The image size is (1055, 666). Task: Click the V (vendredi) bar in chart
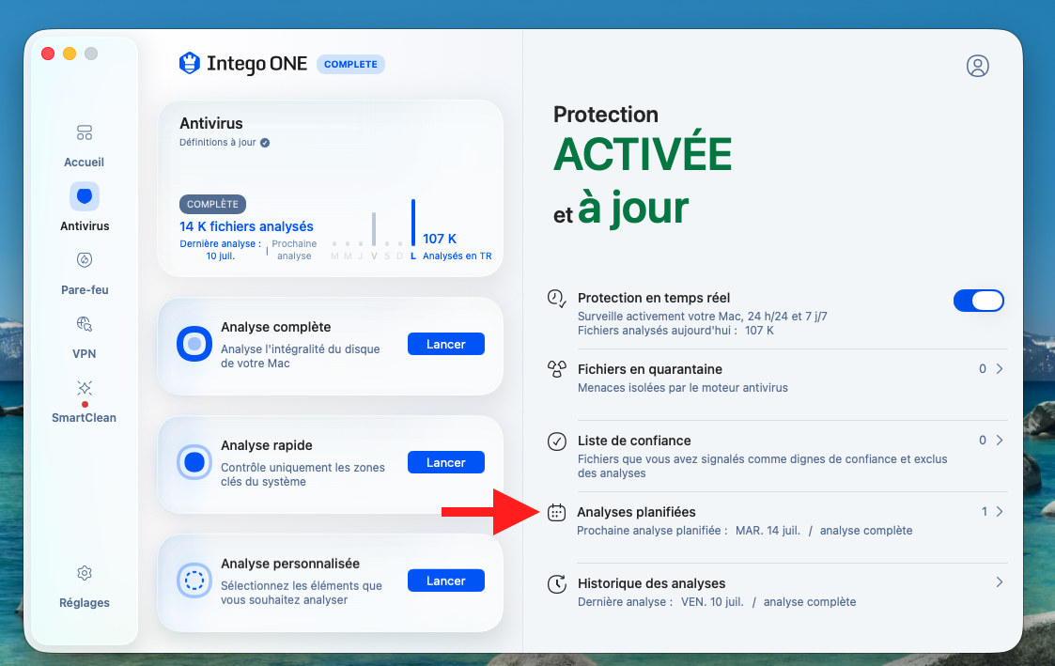click(374, 229)
